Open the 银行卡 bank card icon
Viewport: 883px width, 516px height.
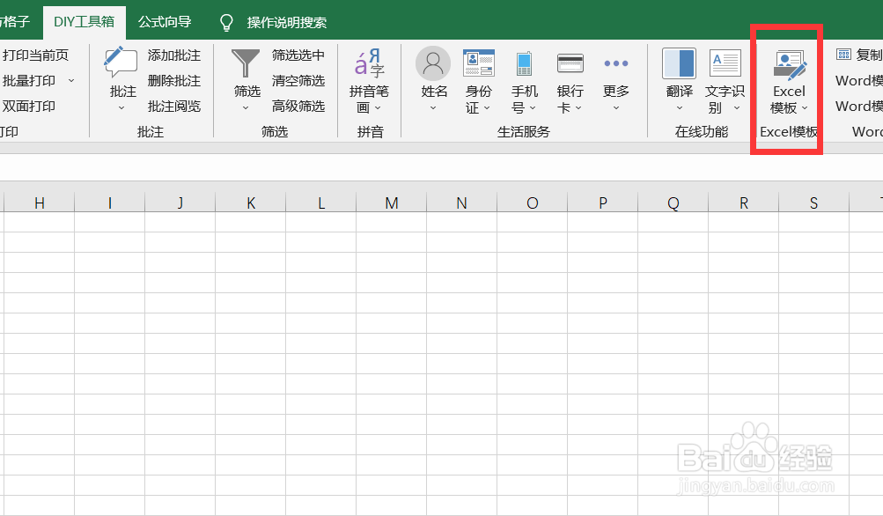(x=570, y=63)
